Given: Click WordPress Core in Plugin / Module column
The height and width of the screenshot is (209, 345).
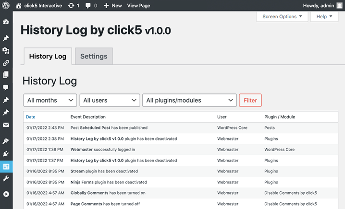Looking at the screenshot, I should [280, 150].
